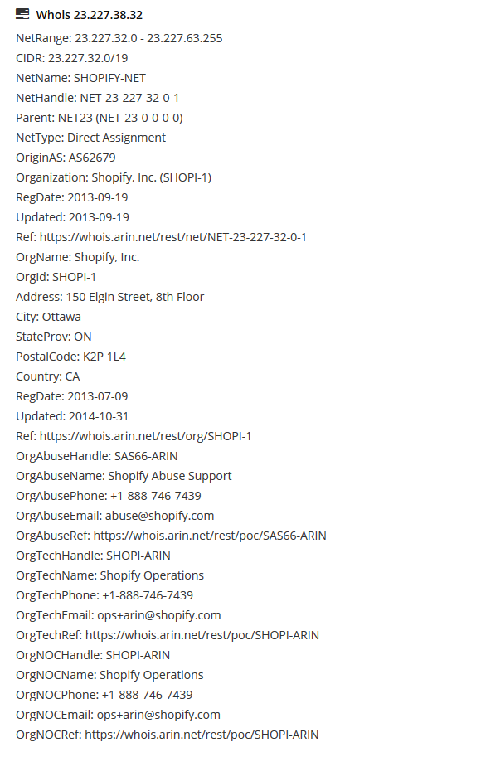Screen dimensions: 481x757
Task: Open the OrgTechRef SHOPI-ARIN link
Action: 202,635
